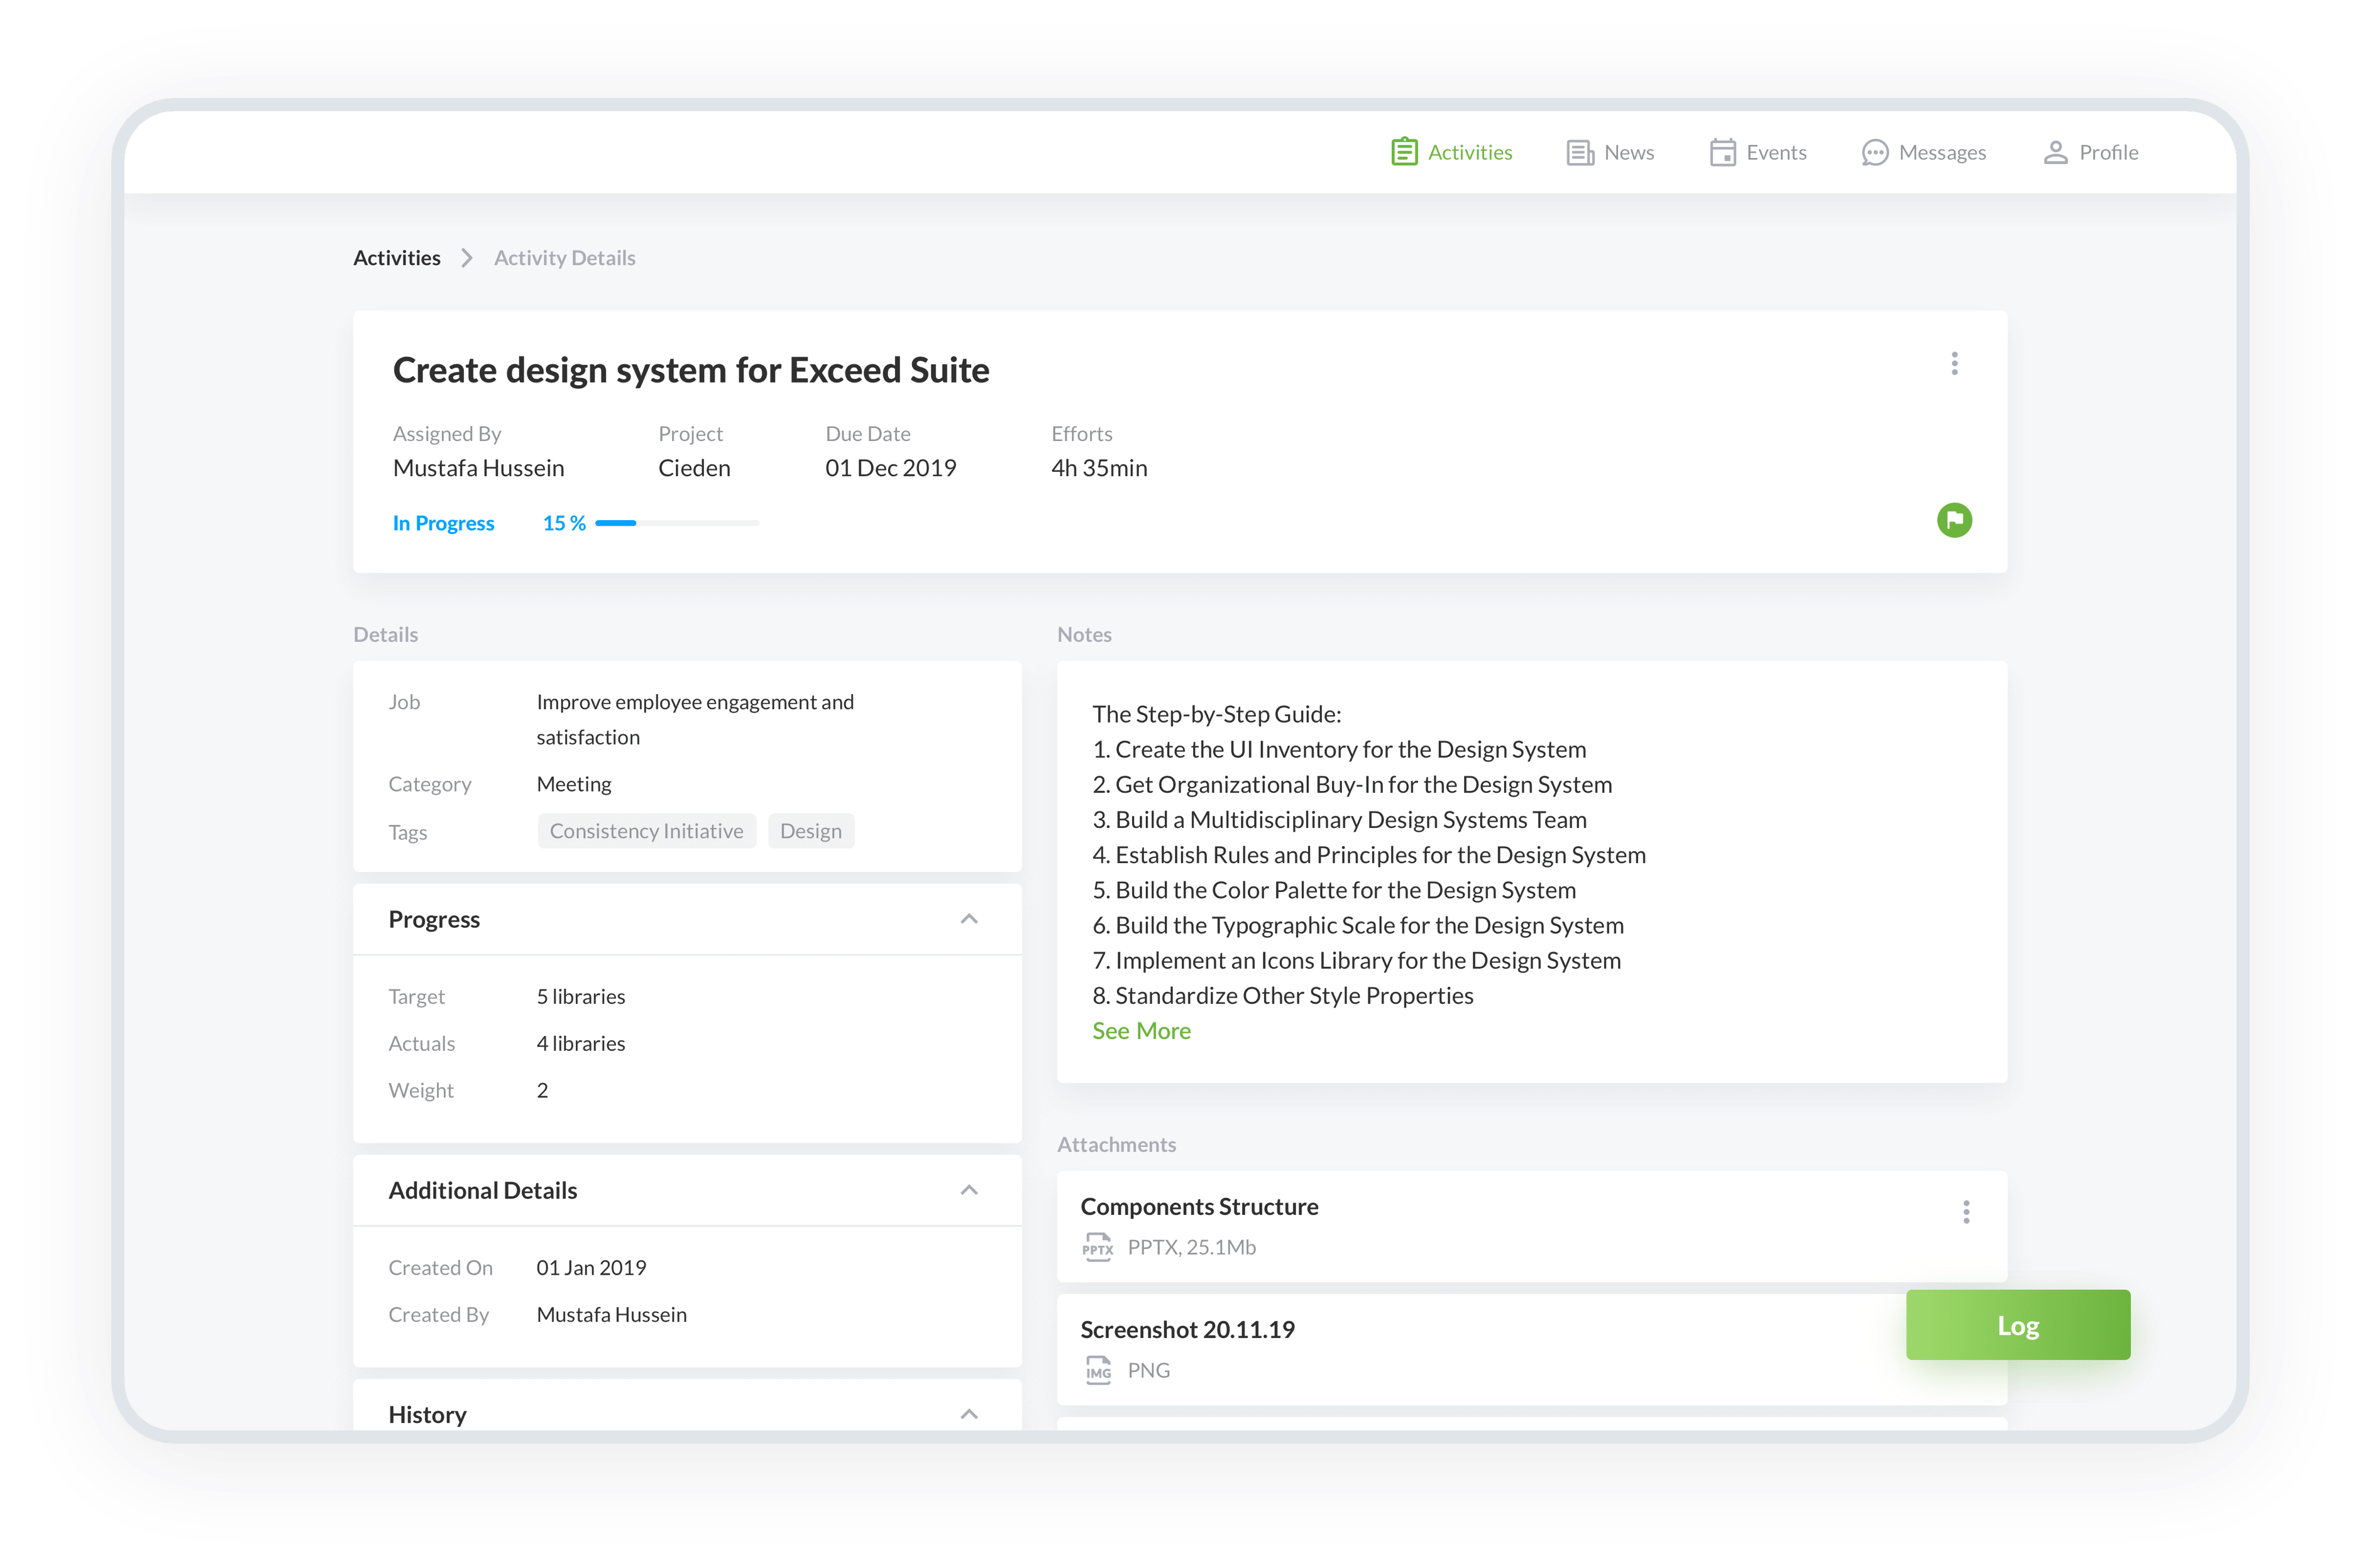Select the Design tag

(810, 831)
